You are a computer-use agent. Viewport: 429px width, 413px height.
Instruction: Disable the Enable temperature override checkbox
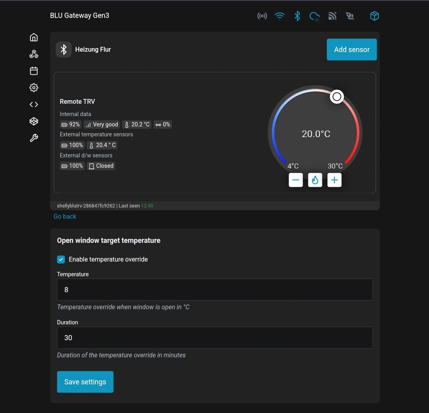pos(61,260)
